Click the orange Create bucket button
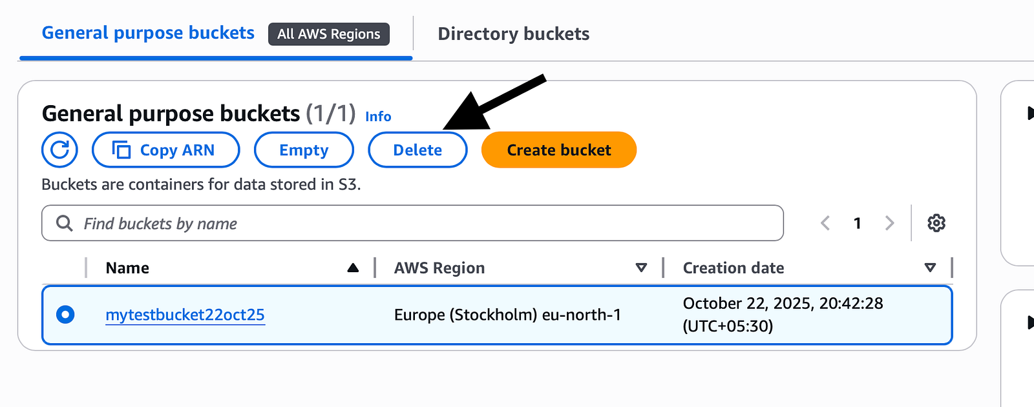The image size is (1034, 407). pyautogui.click(x=559, y=150)
